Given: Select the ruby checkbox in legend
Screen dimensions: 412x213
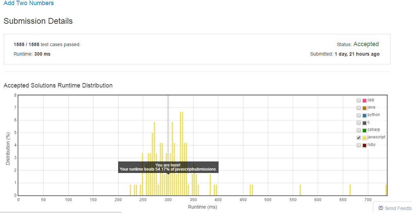Looking at the screenshot, I should (359, 145).
